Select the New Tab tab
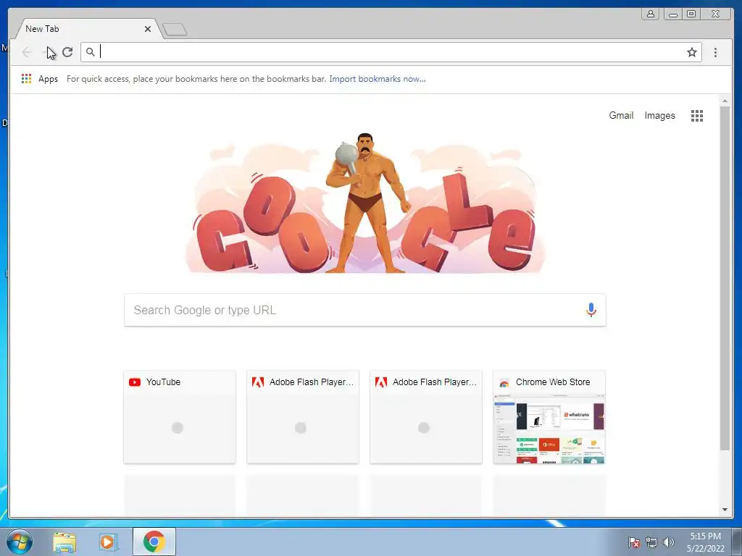 coord(88,29)
